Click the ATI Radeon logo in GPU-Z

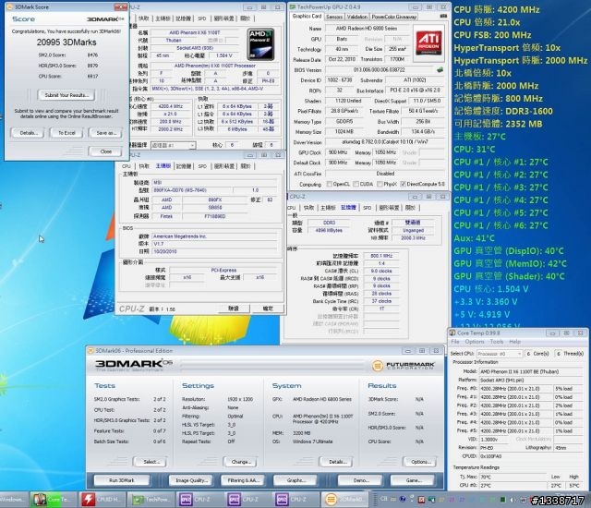[428, 42]
